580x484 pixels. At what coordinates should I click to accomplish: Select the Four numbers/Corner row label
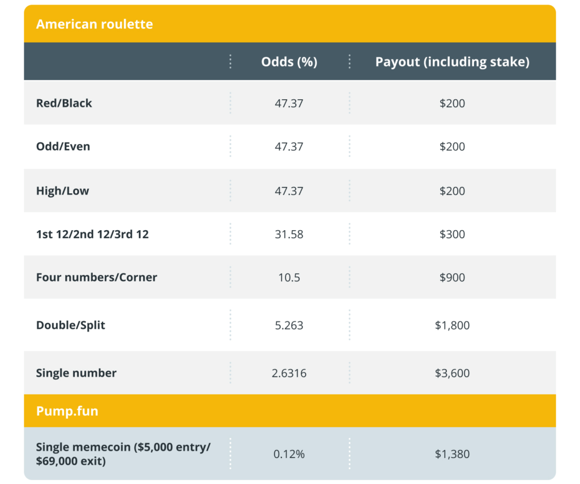coord(96,277)
